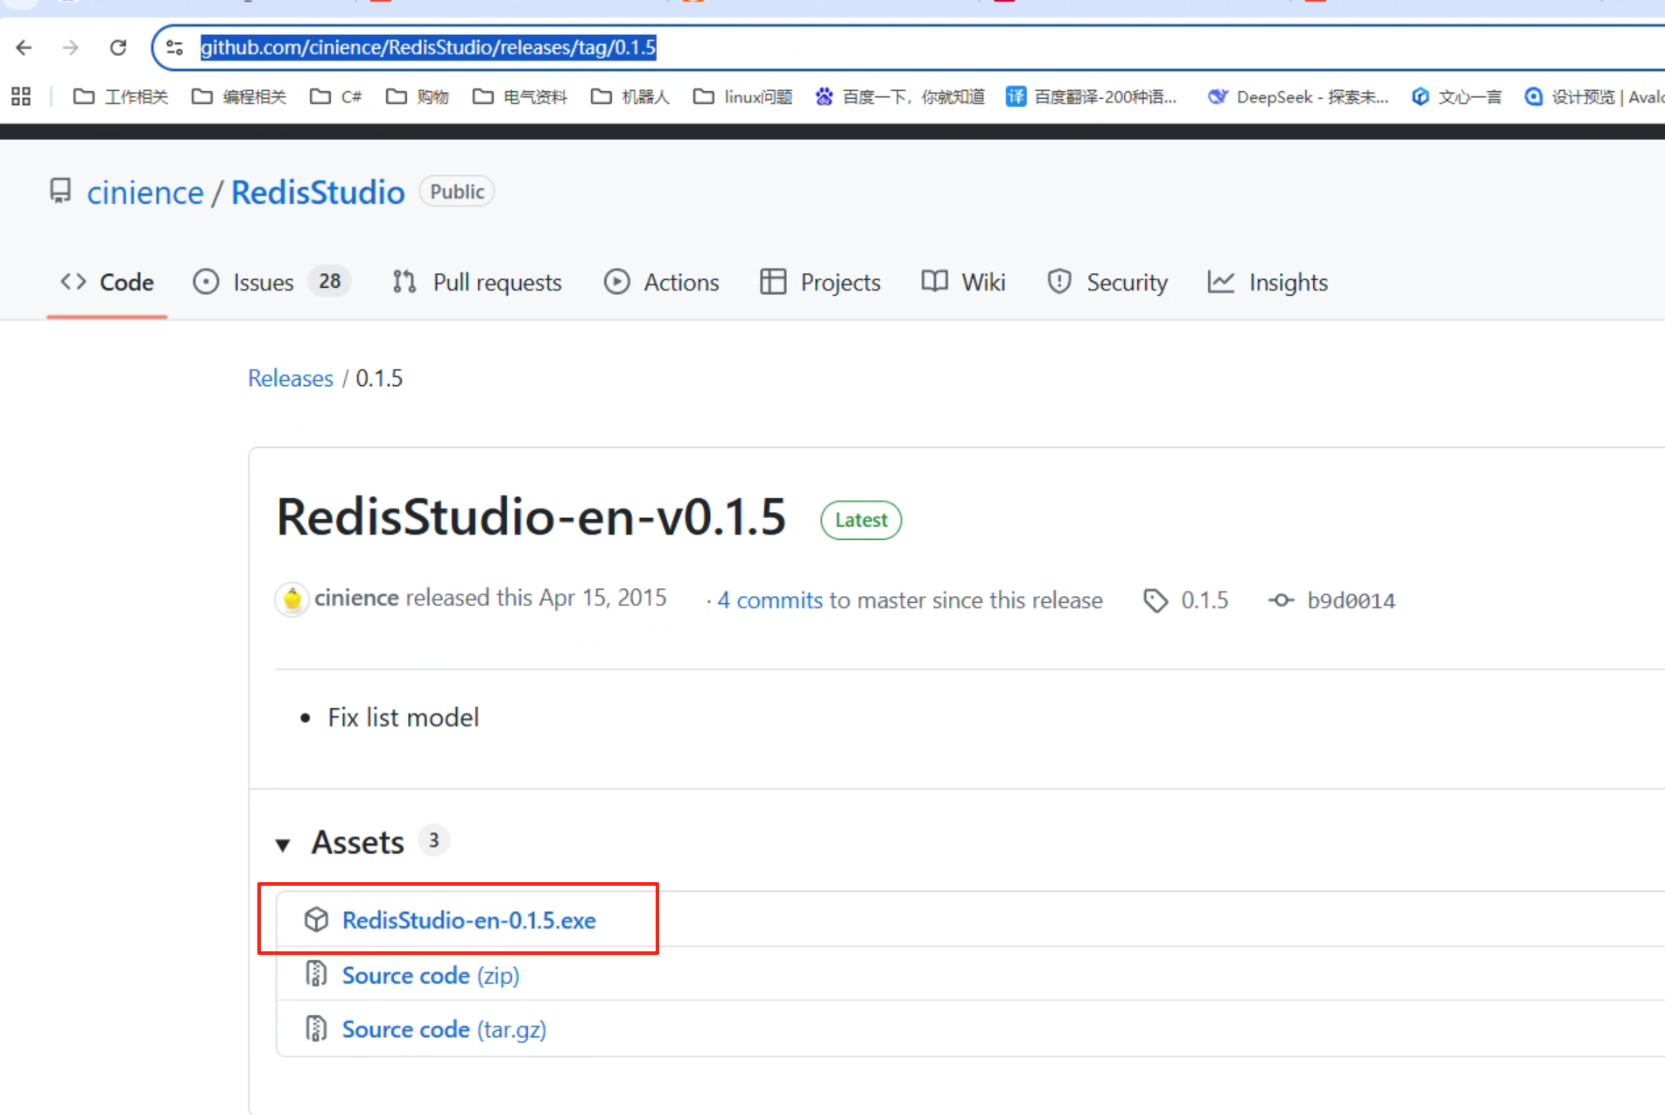Click the Security shield icon
This screenshot has width=1665, height=1115.
click(1059, 281)
